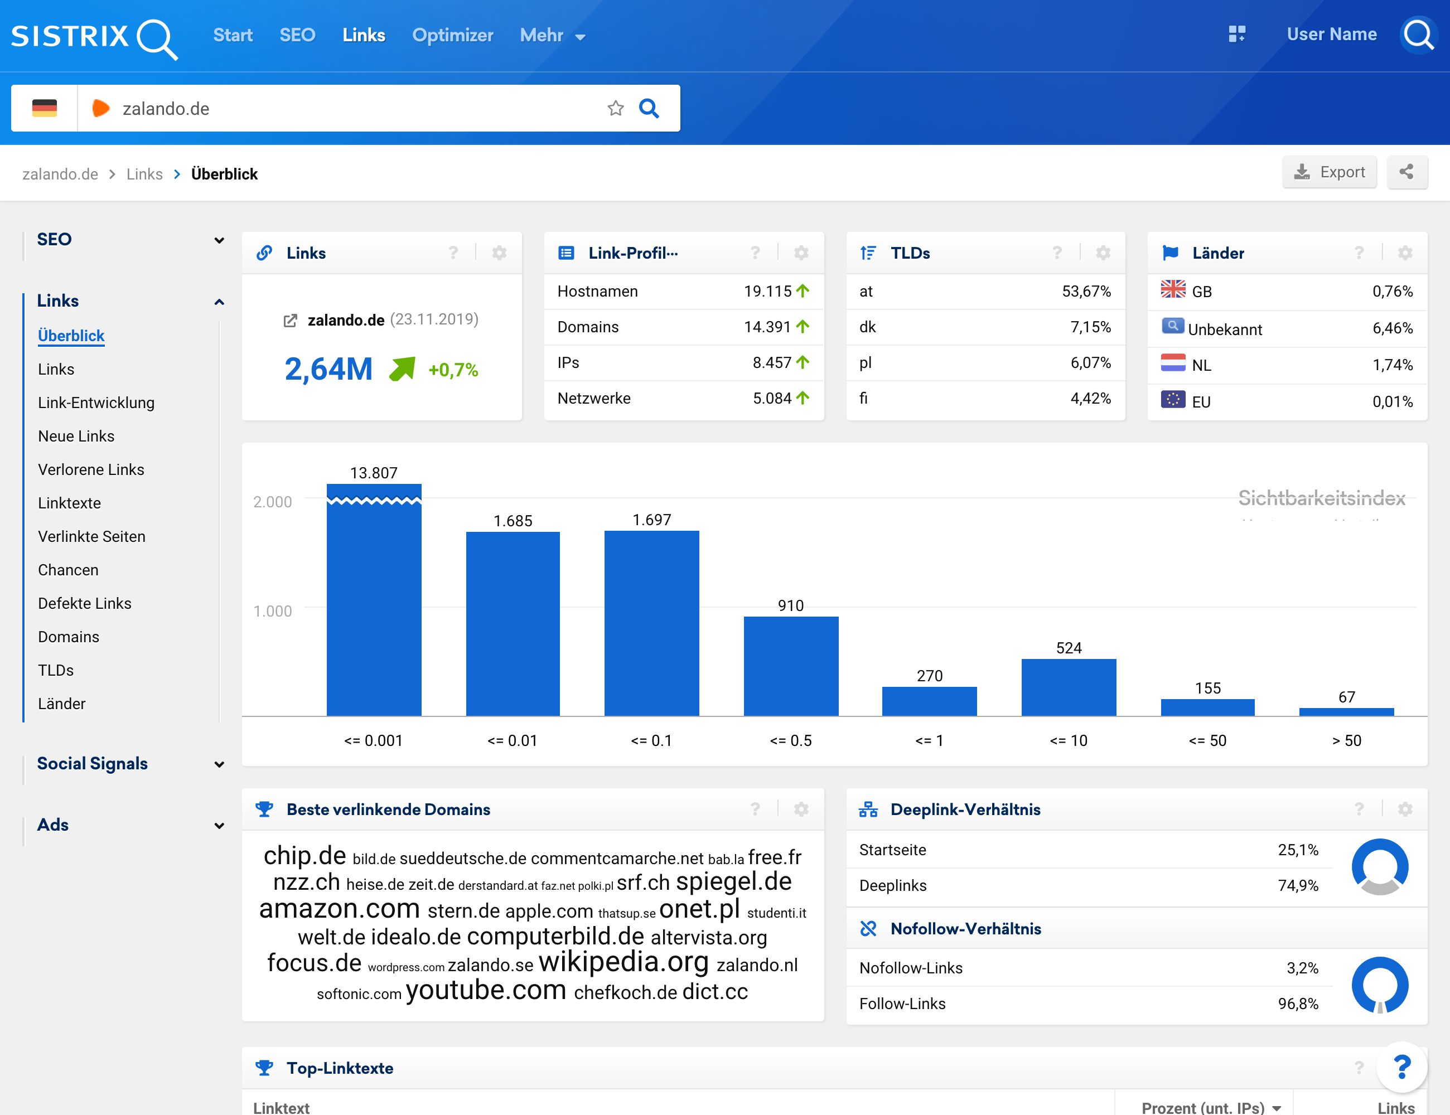Click the favorite star icon in search bar
Viewport: 1450px width, 1115px height.
[616, 108]
